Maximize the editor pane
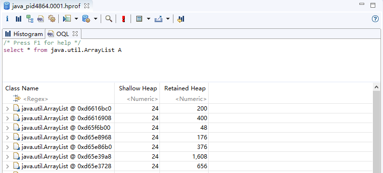 [x=373, y=5]
